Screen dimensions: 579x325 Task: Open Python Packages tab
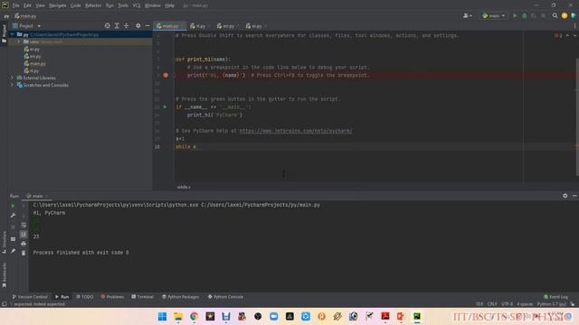tap(181, 297)
